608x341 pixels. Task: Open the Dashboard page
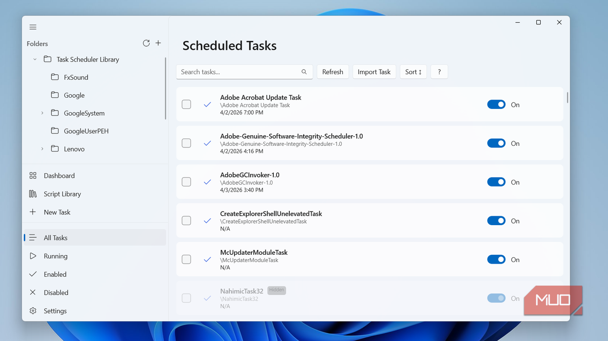[95, 175]
